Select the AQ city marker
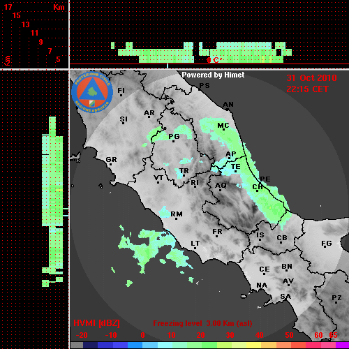Image resolution: width=349 pixels, height=349 pixels. click(221, 186)
